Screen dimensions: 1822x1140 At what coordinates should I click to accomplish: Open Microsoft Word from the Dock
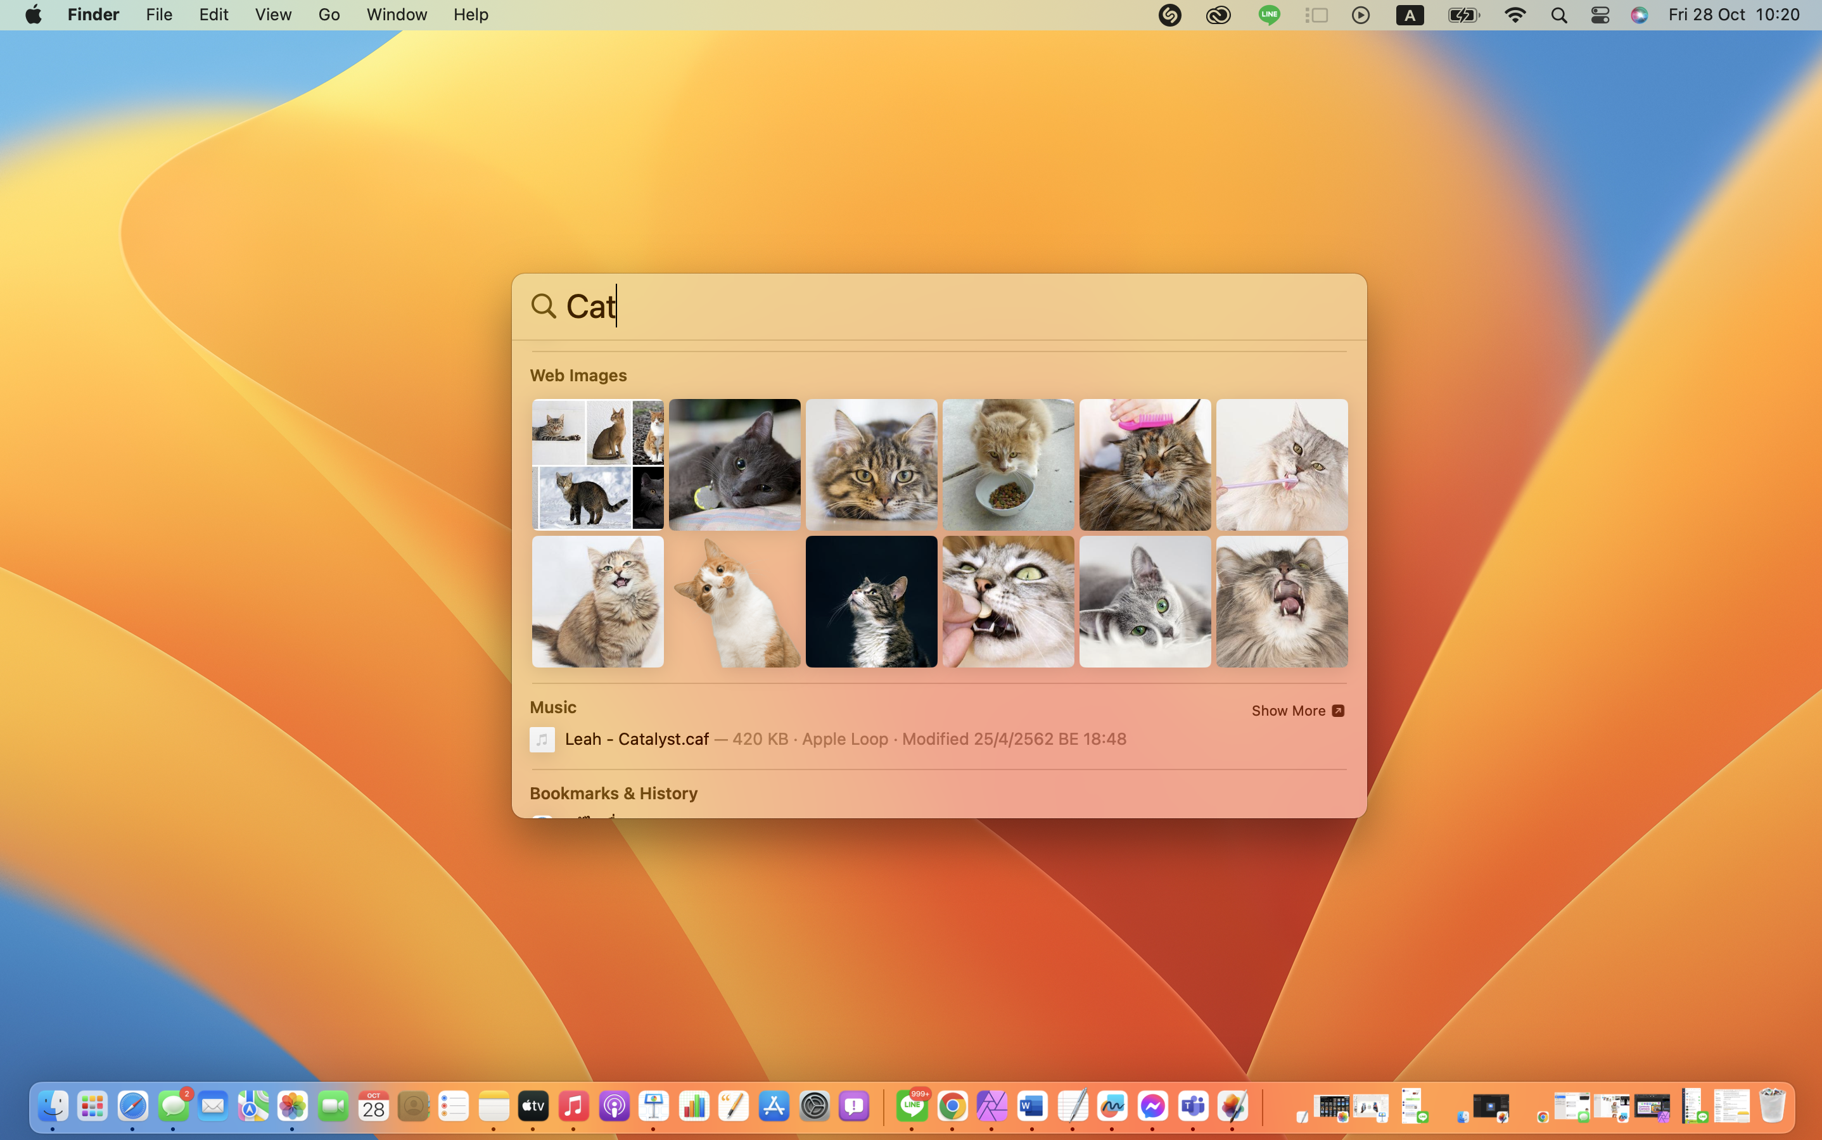pyautogui.click(x=1031, y=1106)
